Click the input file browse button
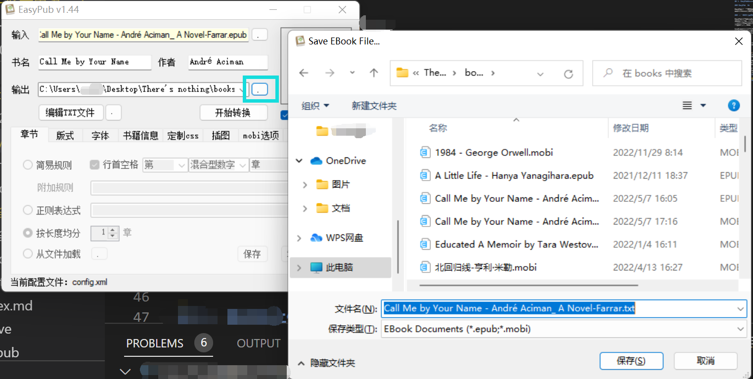 [x=260, y=35]
